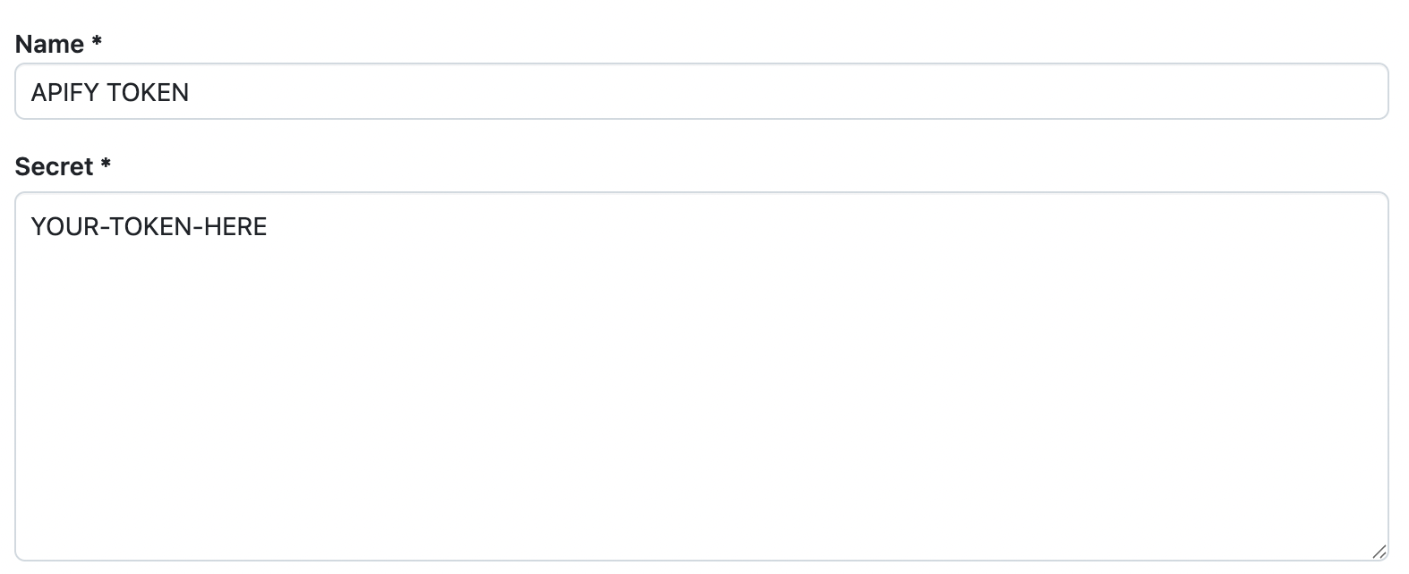Click the asterisk next to Secret
The height and width of the screenshot is (574, 1409).
(x=106, y=165)
